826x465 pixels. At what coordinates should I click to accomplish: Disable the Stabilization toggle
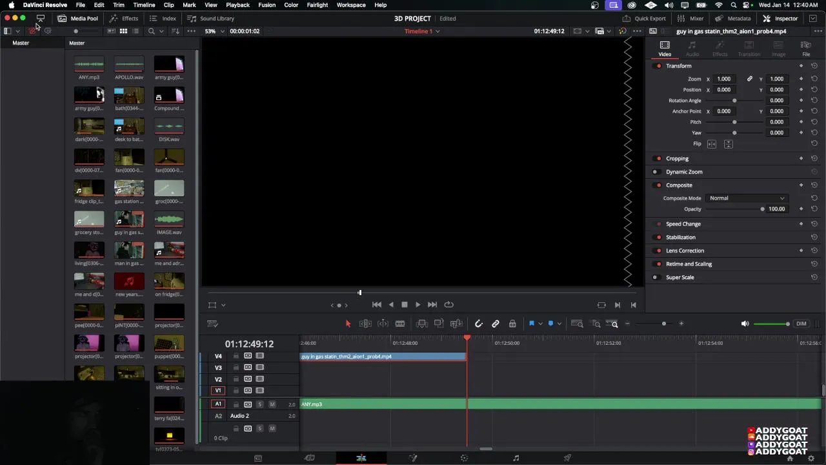pyautogui.click(x=658, y=237)
